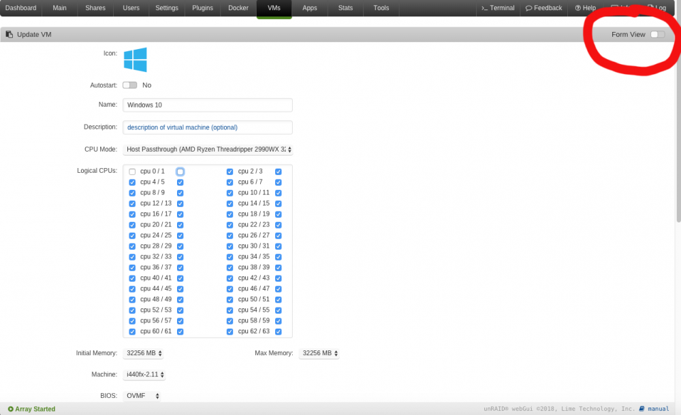Click the 'Array Started' status text
Viewport: 681px width, 415px height.
pyautogui.click(x=35, y=409)
